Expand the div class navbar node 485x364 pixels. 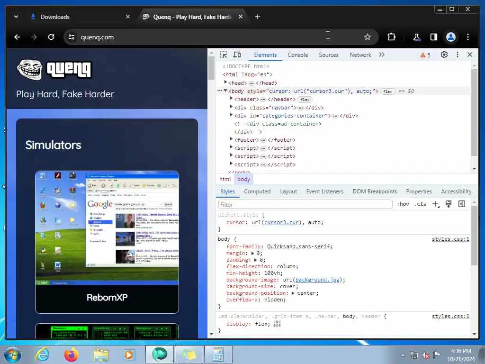231,107
